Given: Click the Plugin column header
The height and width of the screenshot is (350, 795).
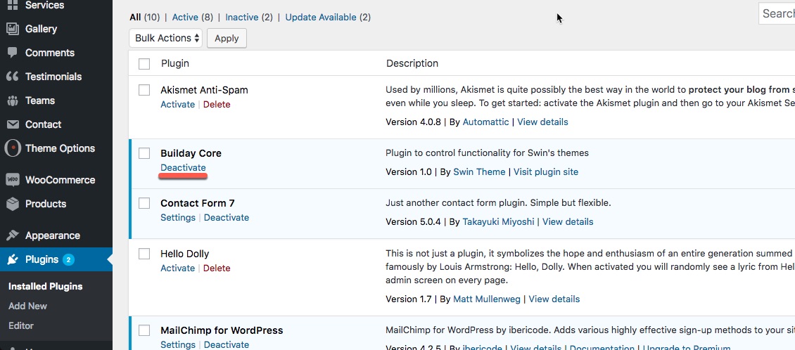Looking at the screenshot, I should pos(175,63).
